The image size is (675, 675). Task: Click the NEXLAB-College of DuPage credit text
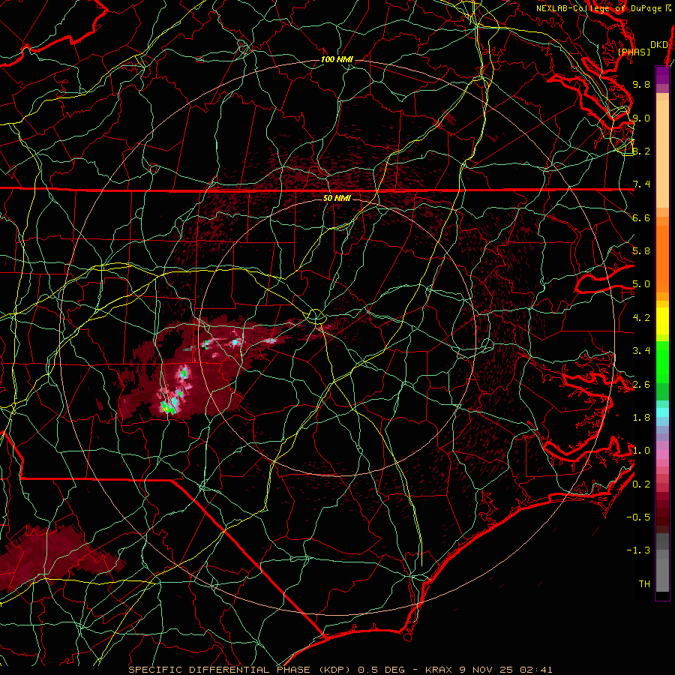pyautogui.click(x=598, y=8)
